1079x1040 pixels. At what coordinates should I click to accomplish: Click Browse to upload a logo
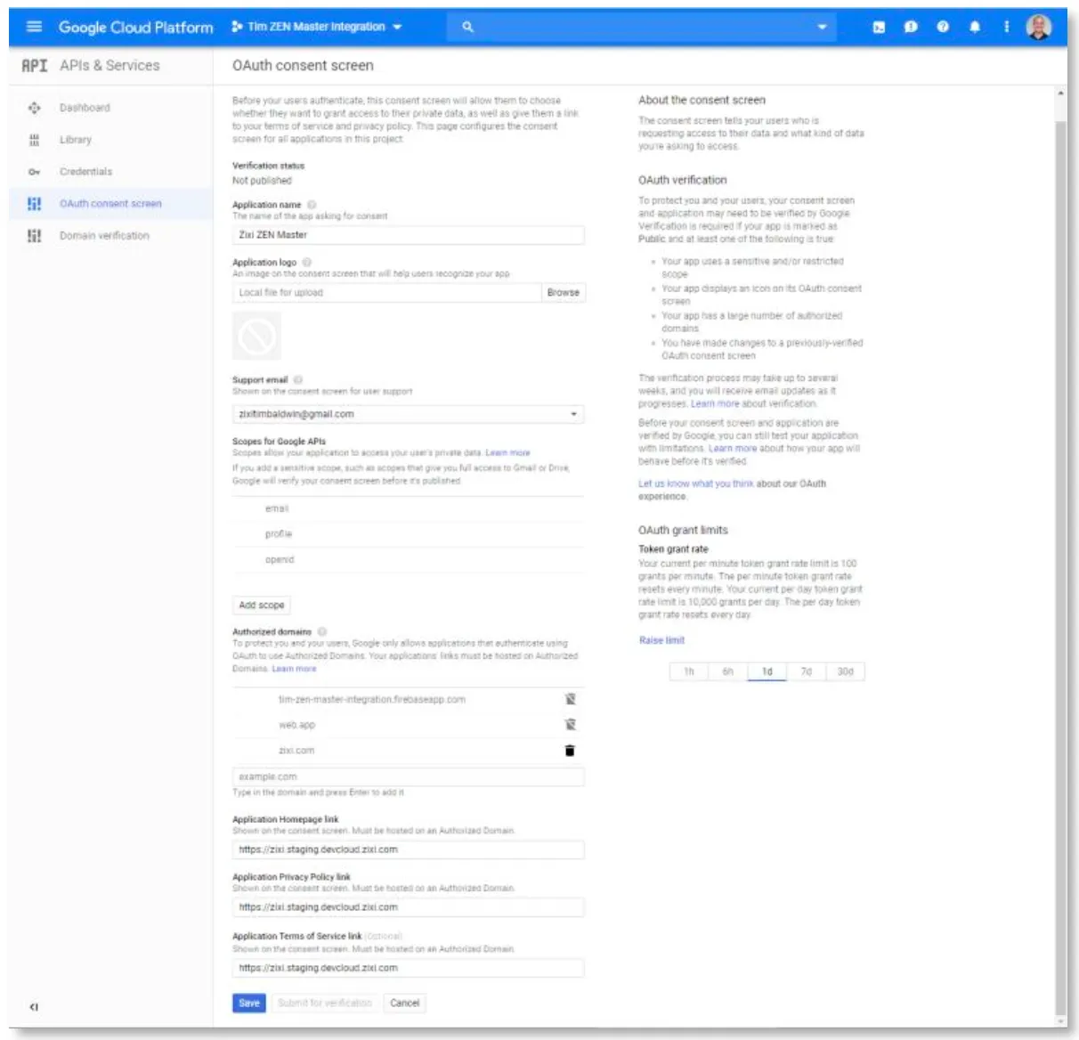[564, 292]
